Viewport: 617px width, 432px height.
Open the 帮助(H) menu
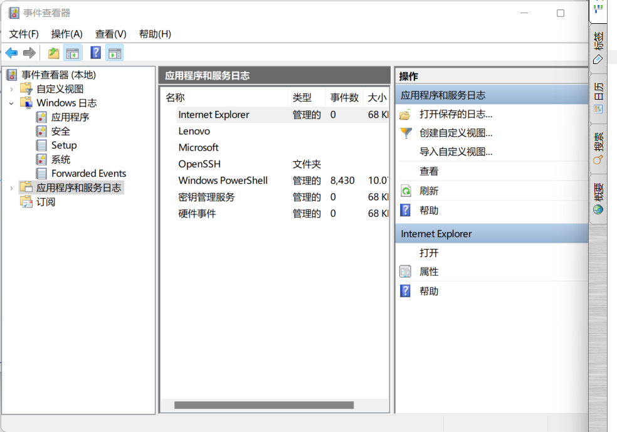tap(155, 34)
